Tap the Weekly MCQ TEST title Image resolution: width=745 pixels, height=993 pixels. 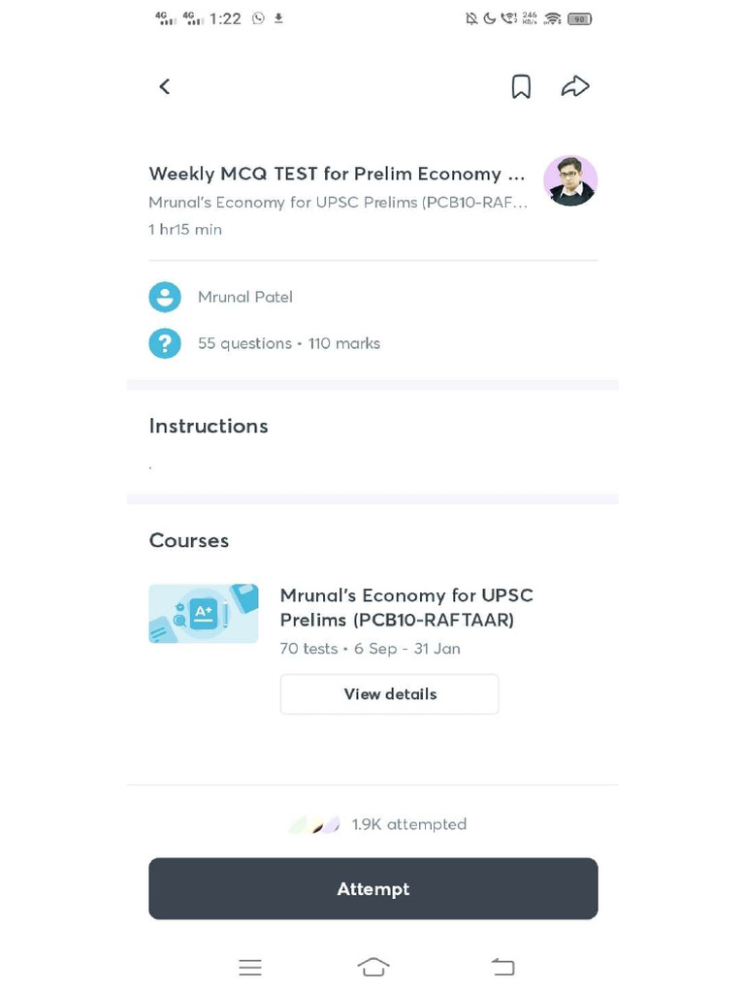(337, 174)
